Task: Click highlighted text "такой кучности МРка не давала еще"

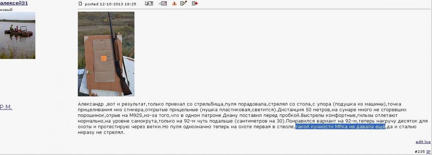Action: (340, 127)
